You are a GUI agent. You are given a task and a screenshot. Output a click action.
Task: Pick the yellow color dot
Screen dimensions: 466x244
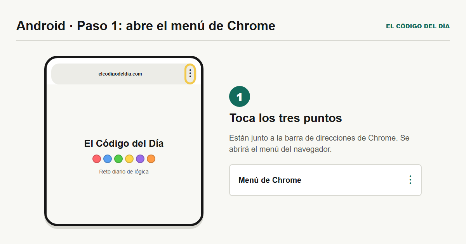point(129,159)
